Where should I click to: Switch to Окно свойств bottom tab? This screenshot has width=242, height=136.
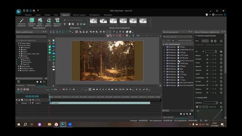(168, 117)
